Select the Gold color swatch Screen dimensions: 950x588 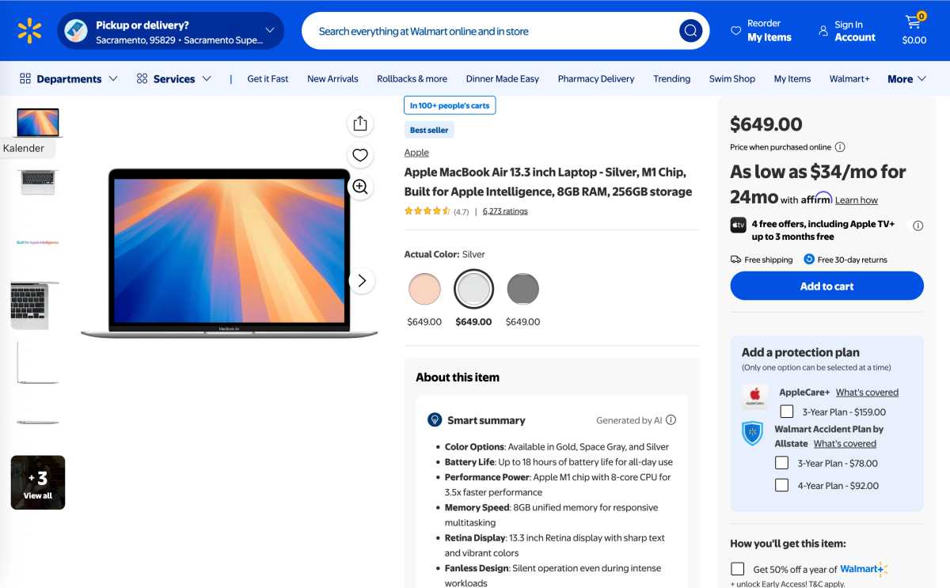(x=424, y=289)
